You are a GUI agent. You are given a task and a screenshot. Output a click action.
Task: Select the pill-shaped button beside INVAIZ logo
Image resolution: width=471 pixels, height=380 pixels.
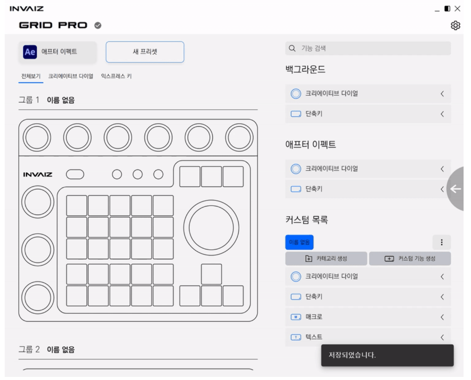[x=75, y=174]
